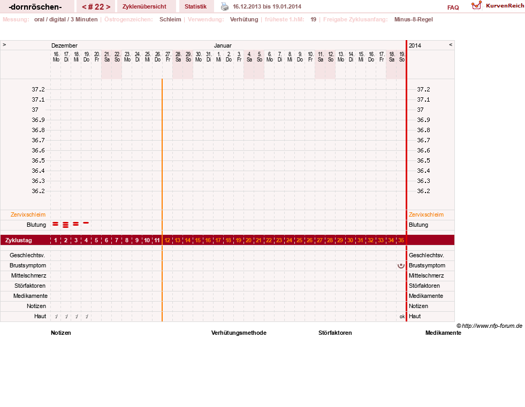The width and height of the screenshot is (525, 407).
Task: Click the left 36.2 temperature axis label
Action: pyautogui.click(x=38, y=191)
